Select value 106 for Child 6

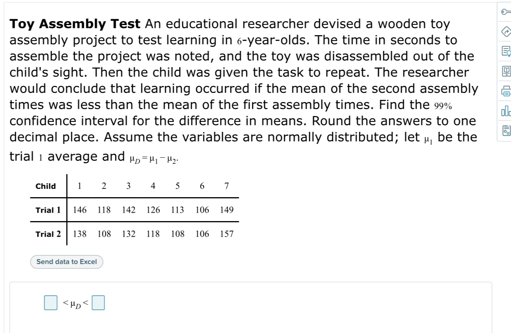[x=202, y=210]
